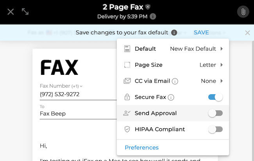Close the fax composer with X icon

[x=11, y=12]
